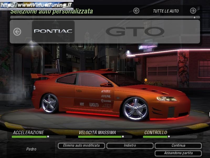The height and width of the screenshot is (158, 210).
Task: Click 'Selezione auto personalizzata' title
Action: click(51, 11)
